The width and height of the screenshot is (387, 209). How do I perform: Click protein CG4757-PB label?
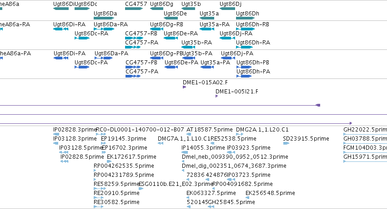click(141, 62)
